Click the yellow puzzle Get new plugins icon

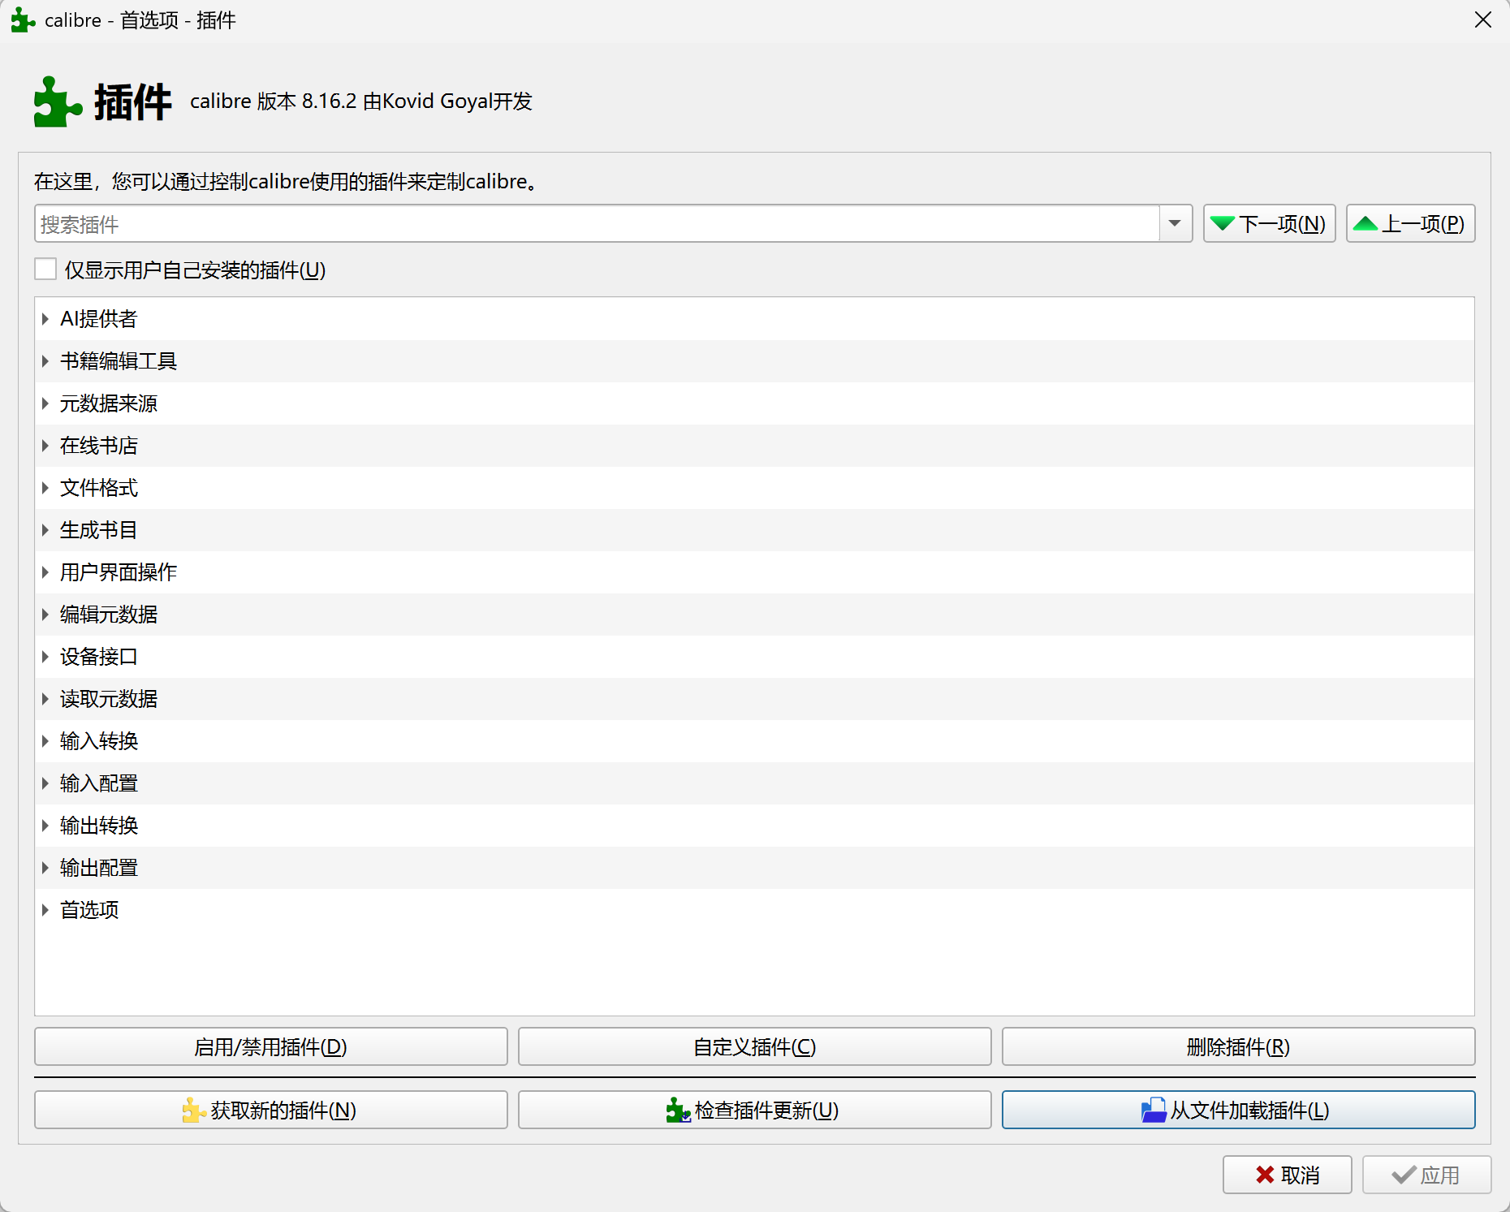click(x=193, y=1111)
